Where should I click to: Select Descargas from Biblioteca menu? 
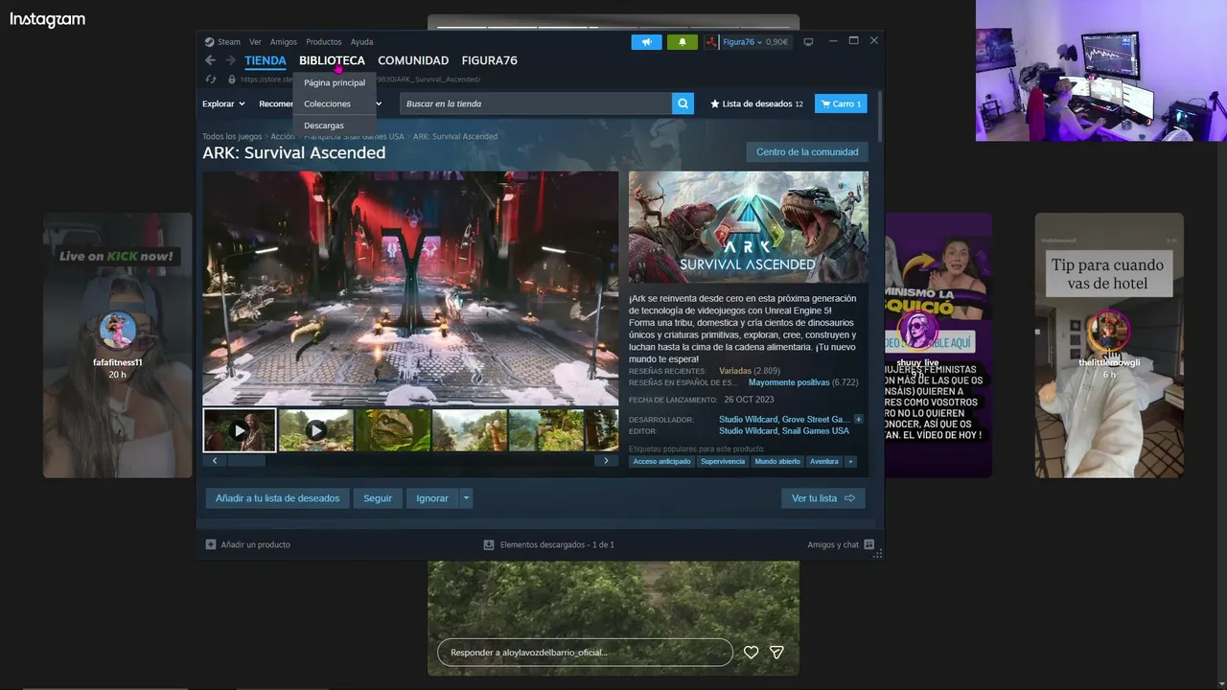pos(335,126)
